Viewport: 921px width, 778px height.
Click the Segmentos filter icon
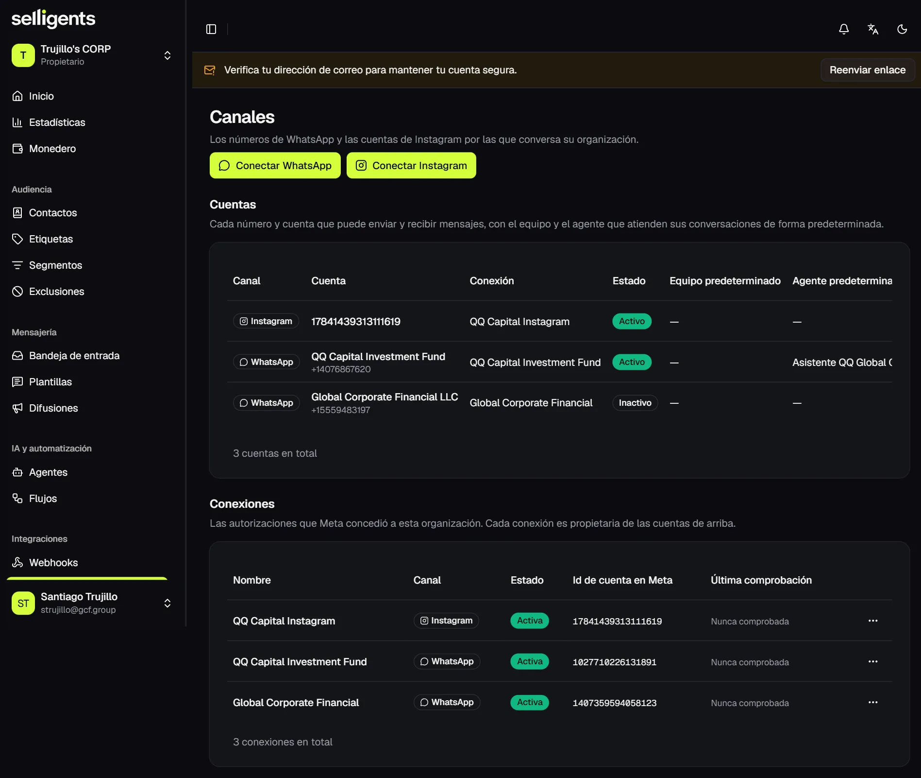pyautogui.click(x=17, y=265)
